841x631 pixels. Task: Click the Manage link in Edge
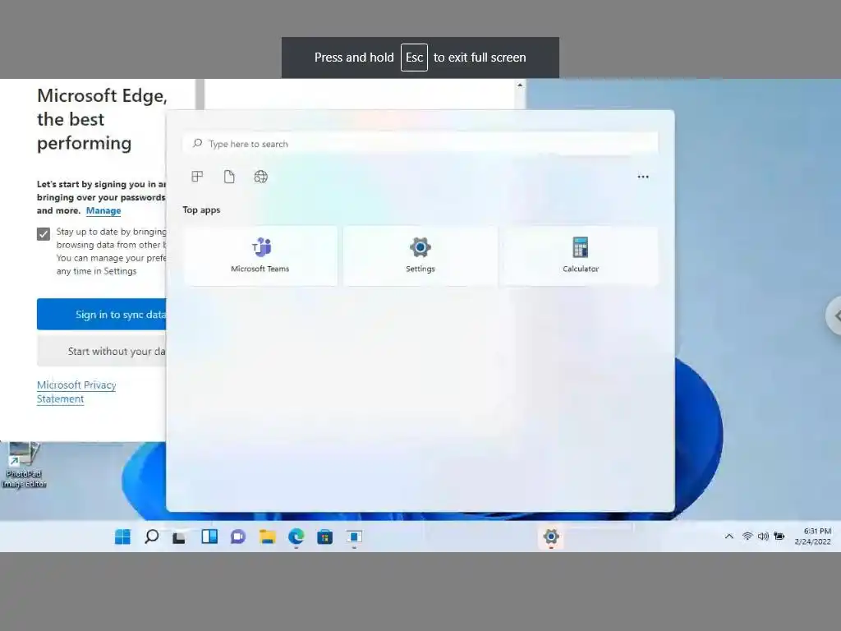coord(103,210)
